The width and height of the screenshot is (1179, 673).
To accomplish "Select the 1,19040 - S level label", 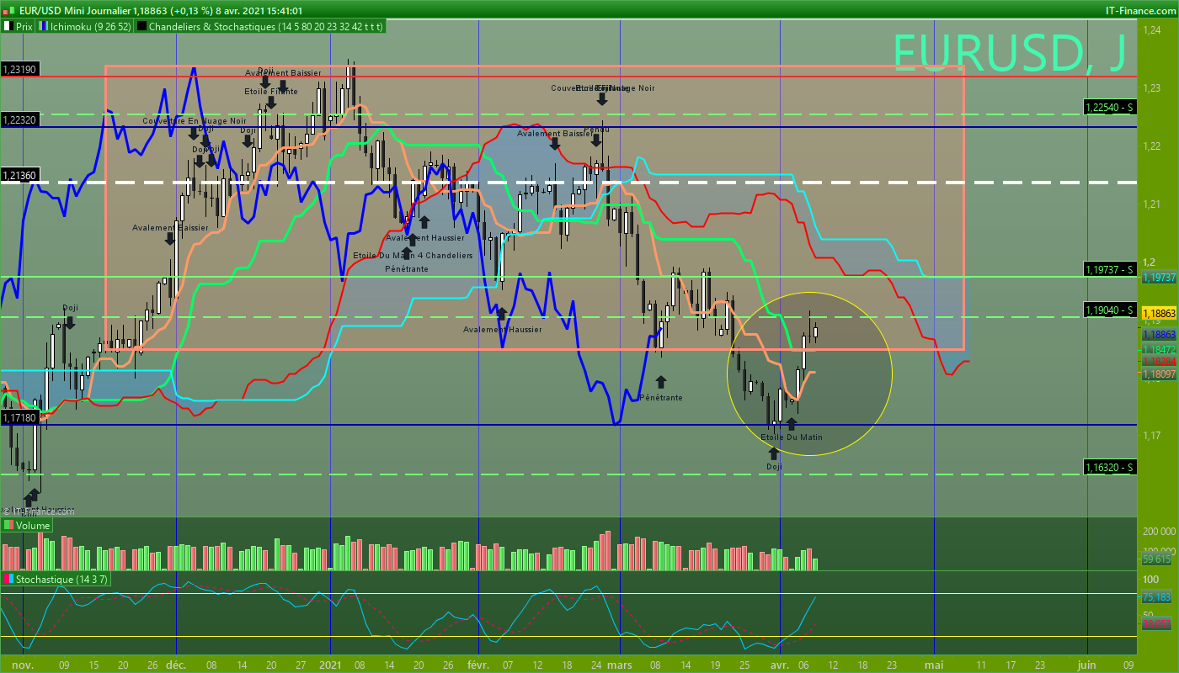I will (x=1110, y=310).
